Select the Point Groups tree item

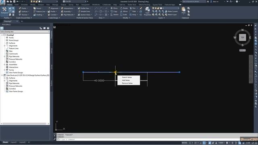click(x=14, y=40)
